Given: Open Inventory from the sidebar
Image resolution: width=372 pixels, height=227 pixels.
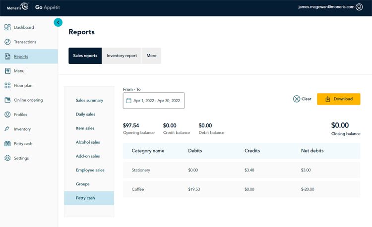Looking at the screenshot, I should coord(22,129).
